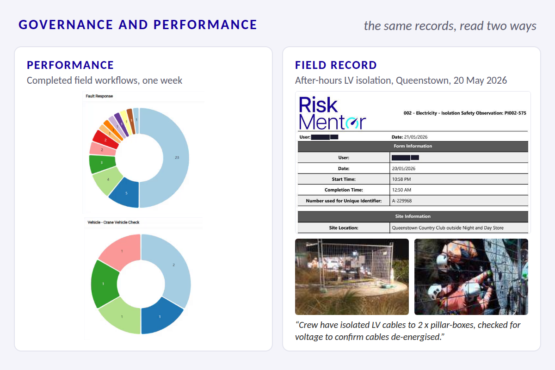Select the dark blue 1 segment in Crane Vehicle Check

pyautogui.click(x=160, y=316)
